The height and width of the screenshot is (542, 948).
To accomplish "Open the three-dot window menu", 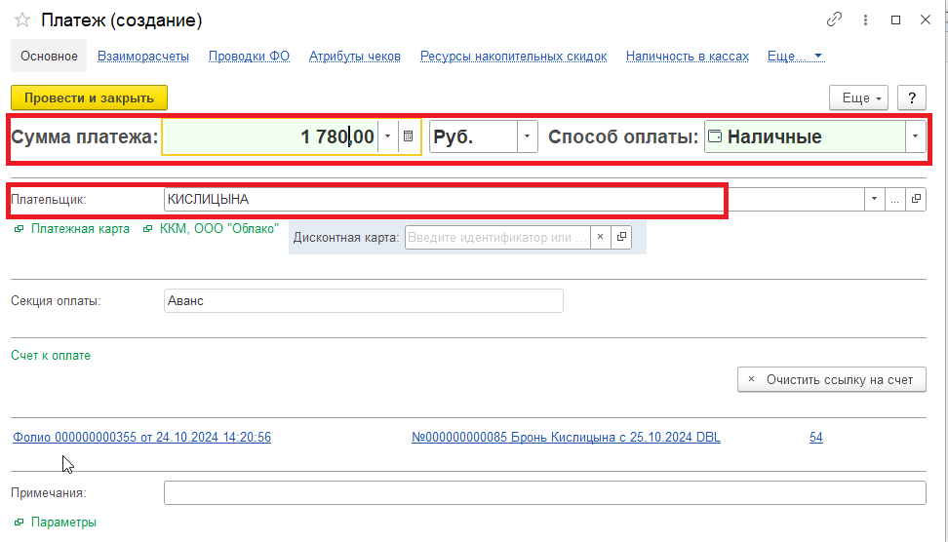I will tap(865, 19).
